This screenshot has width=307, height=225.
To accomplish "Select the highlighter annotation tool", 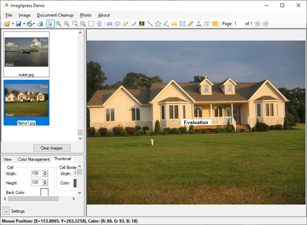I will tap(134, 24).
